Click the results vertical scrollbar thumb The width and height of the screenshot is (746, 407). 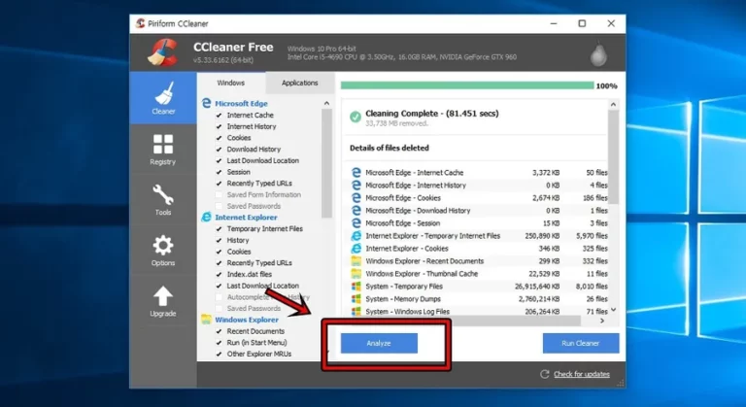[x=613, y=157]
